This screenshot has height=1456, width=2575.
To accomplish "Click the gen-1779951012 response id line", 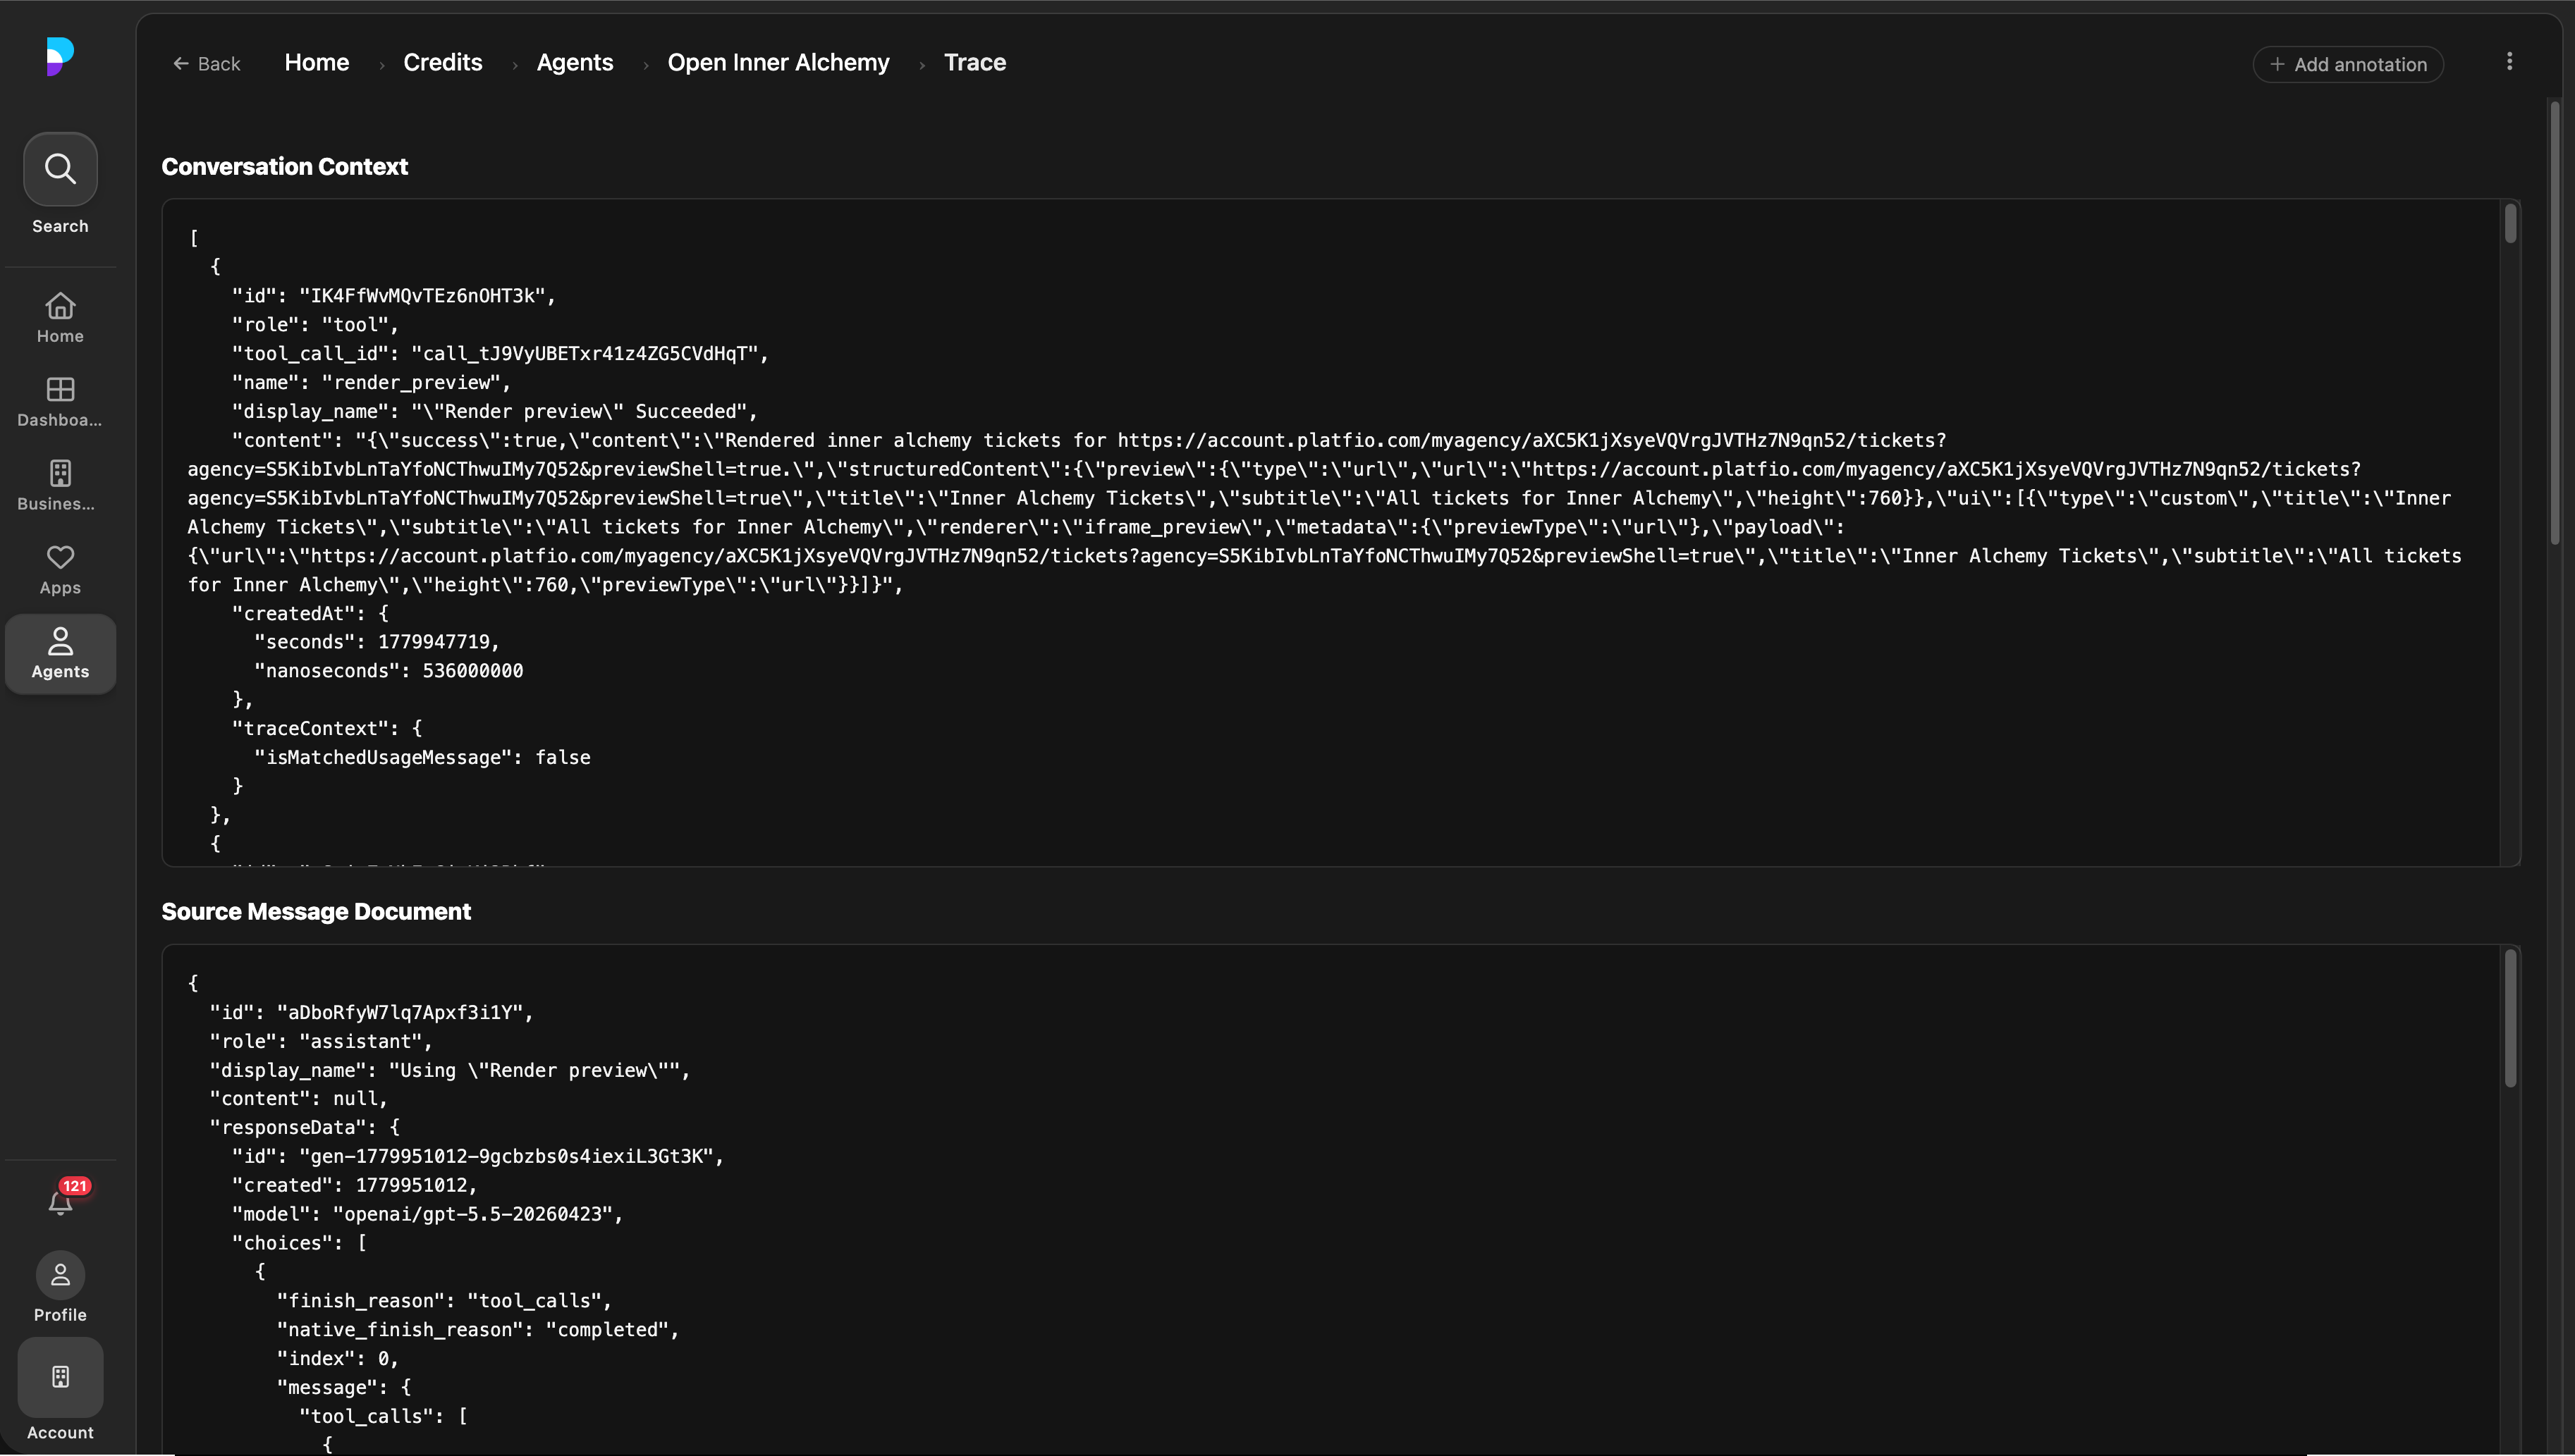I will (478, 1157).
